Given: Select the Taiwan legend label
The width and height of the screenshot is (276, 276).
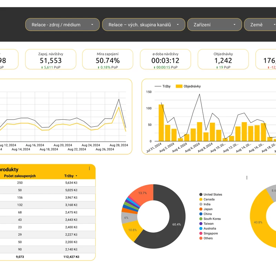Looking at the screenshot, I should pos(209,224).
